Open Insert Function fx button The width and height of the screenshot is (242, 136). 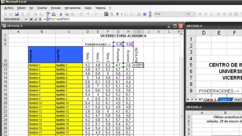(x=40, y=19)
